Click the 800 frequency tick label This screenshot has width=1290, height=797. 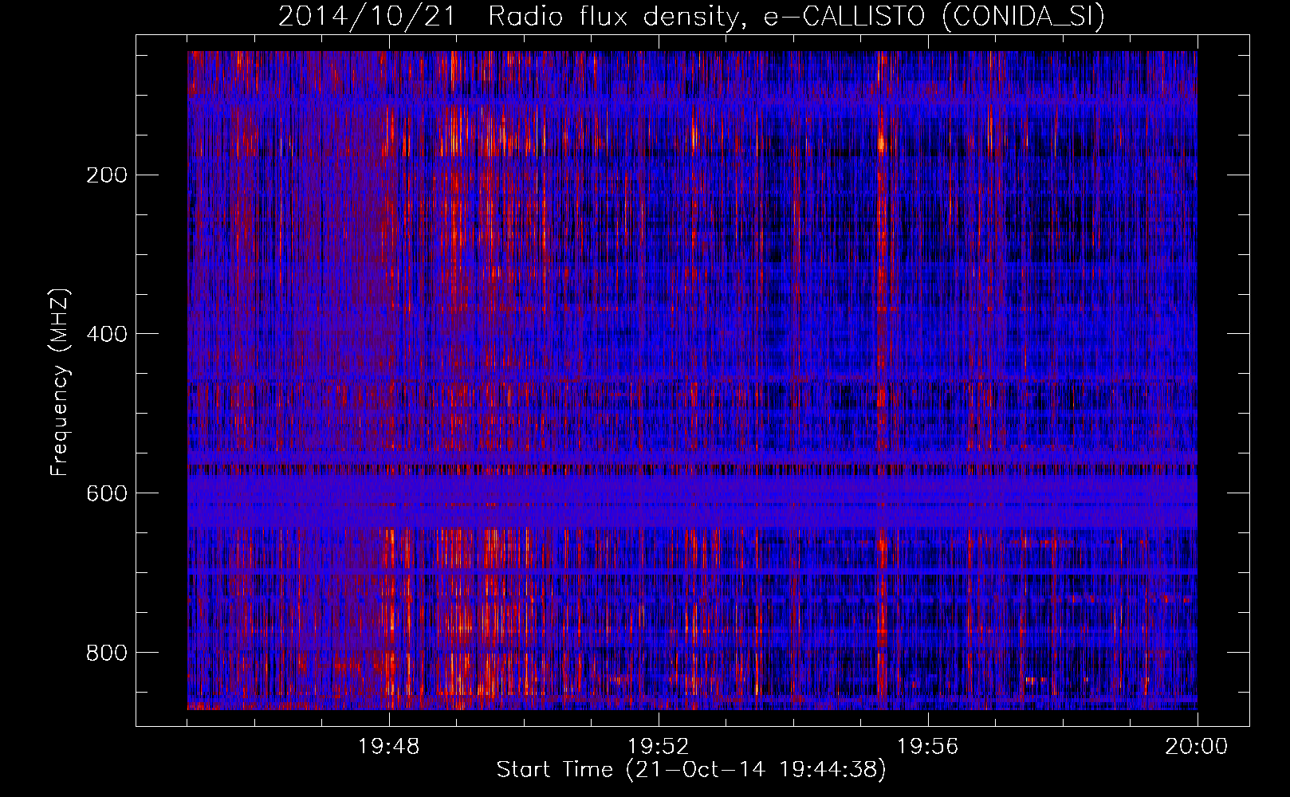(x=107, y=653)
